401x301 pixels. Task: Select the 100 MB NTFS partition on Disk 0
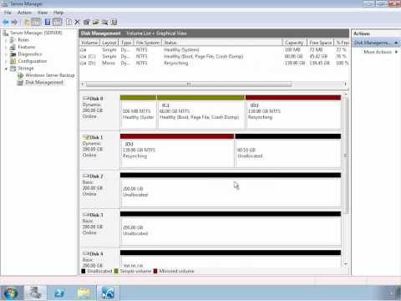[x=138, y=112]
